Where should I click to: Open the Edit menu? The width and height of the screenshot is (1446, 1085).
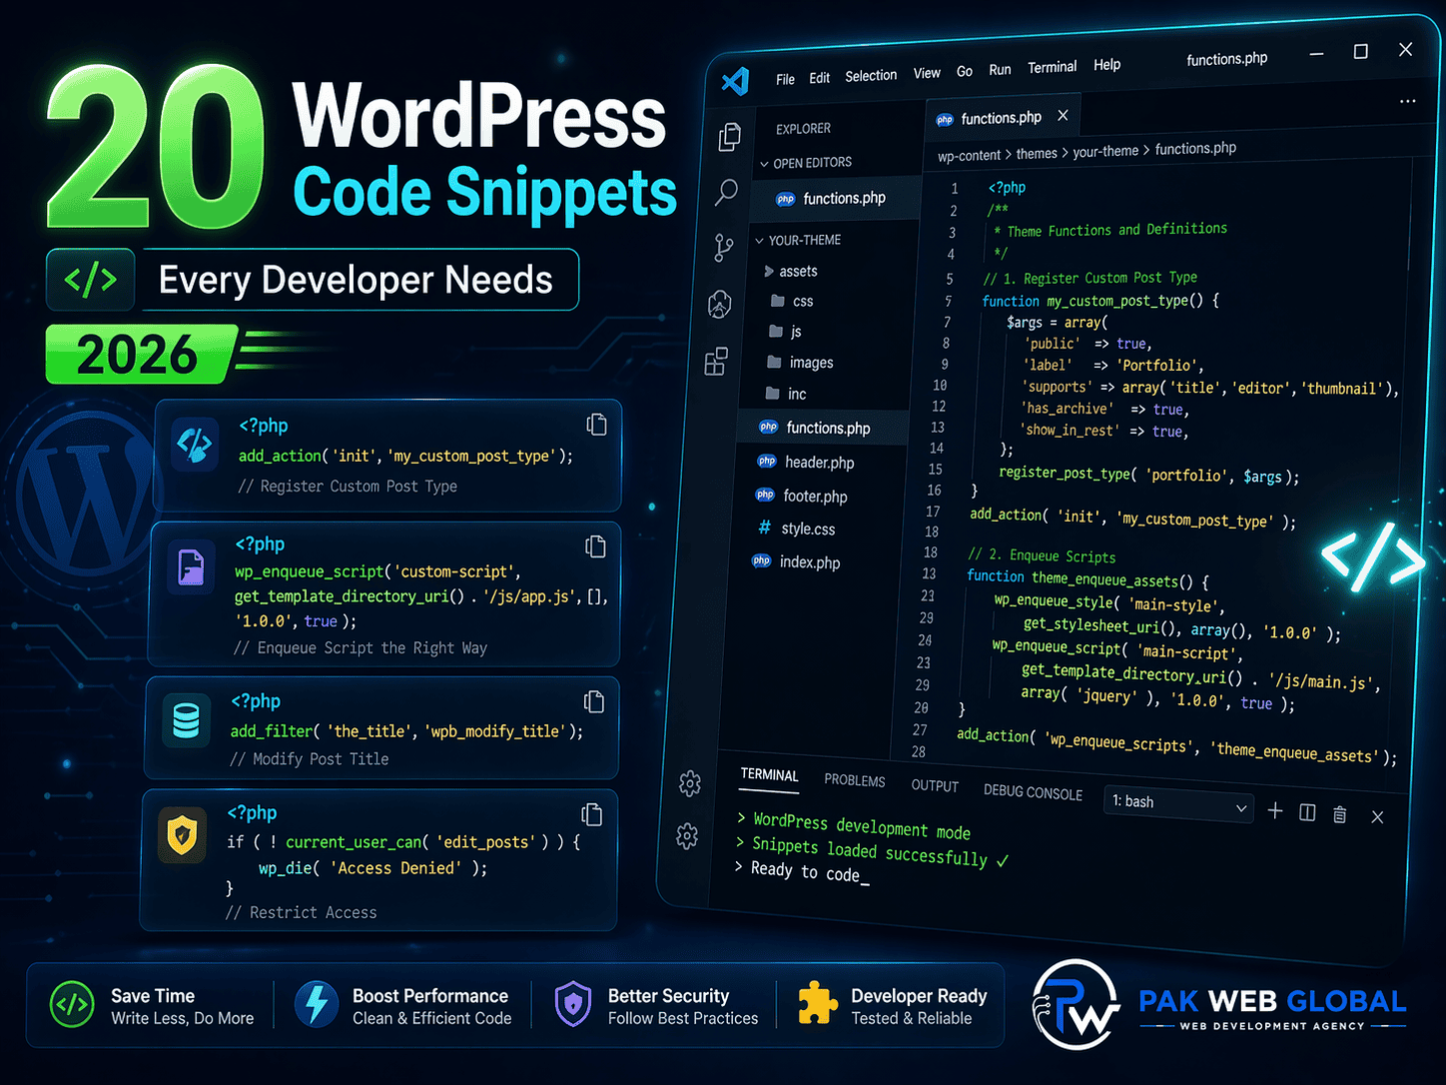click(820, 78)
